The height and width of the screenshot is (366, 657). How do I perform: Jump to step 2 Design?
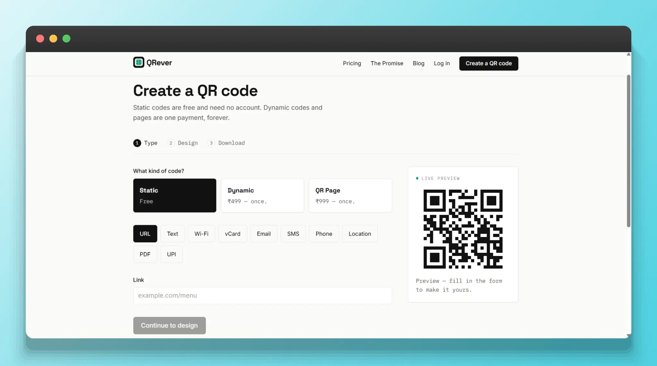pos(183,143)
